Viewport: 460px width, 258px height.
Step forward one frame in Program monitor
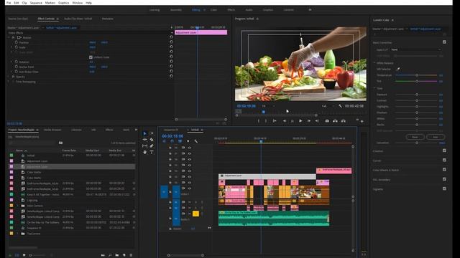point(309,121)
